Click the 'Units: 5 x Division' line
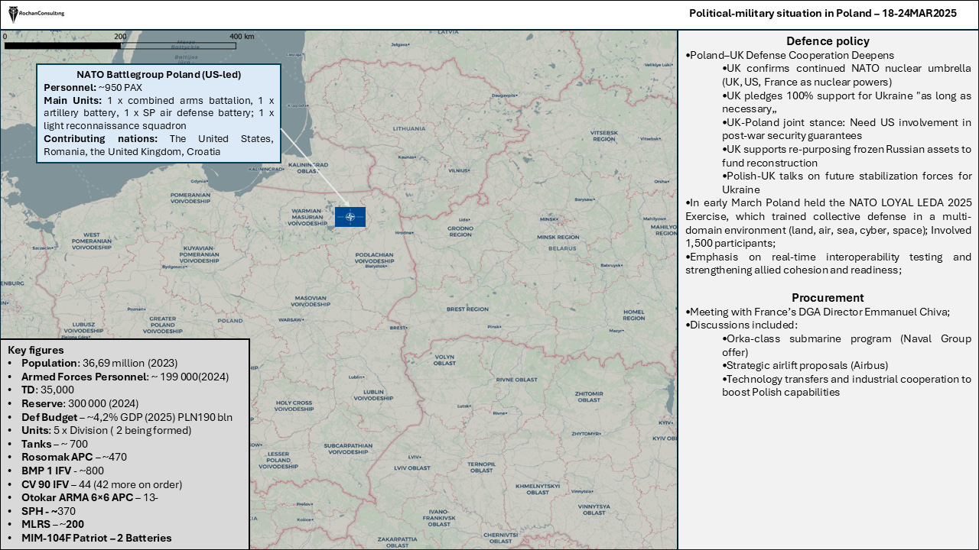 (106, 430)
